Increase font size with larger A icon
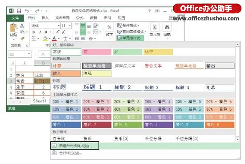 [x=57, y=32]
